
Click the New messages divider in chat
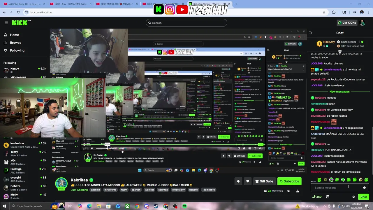pos(339,92)
